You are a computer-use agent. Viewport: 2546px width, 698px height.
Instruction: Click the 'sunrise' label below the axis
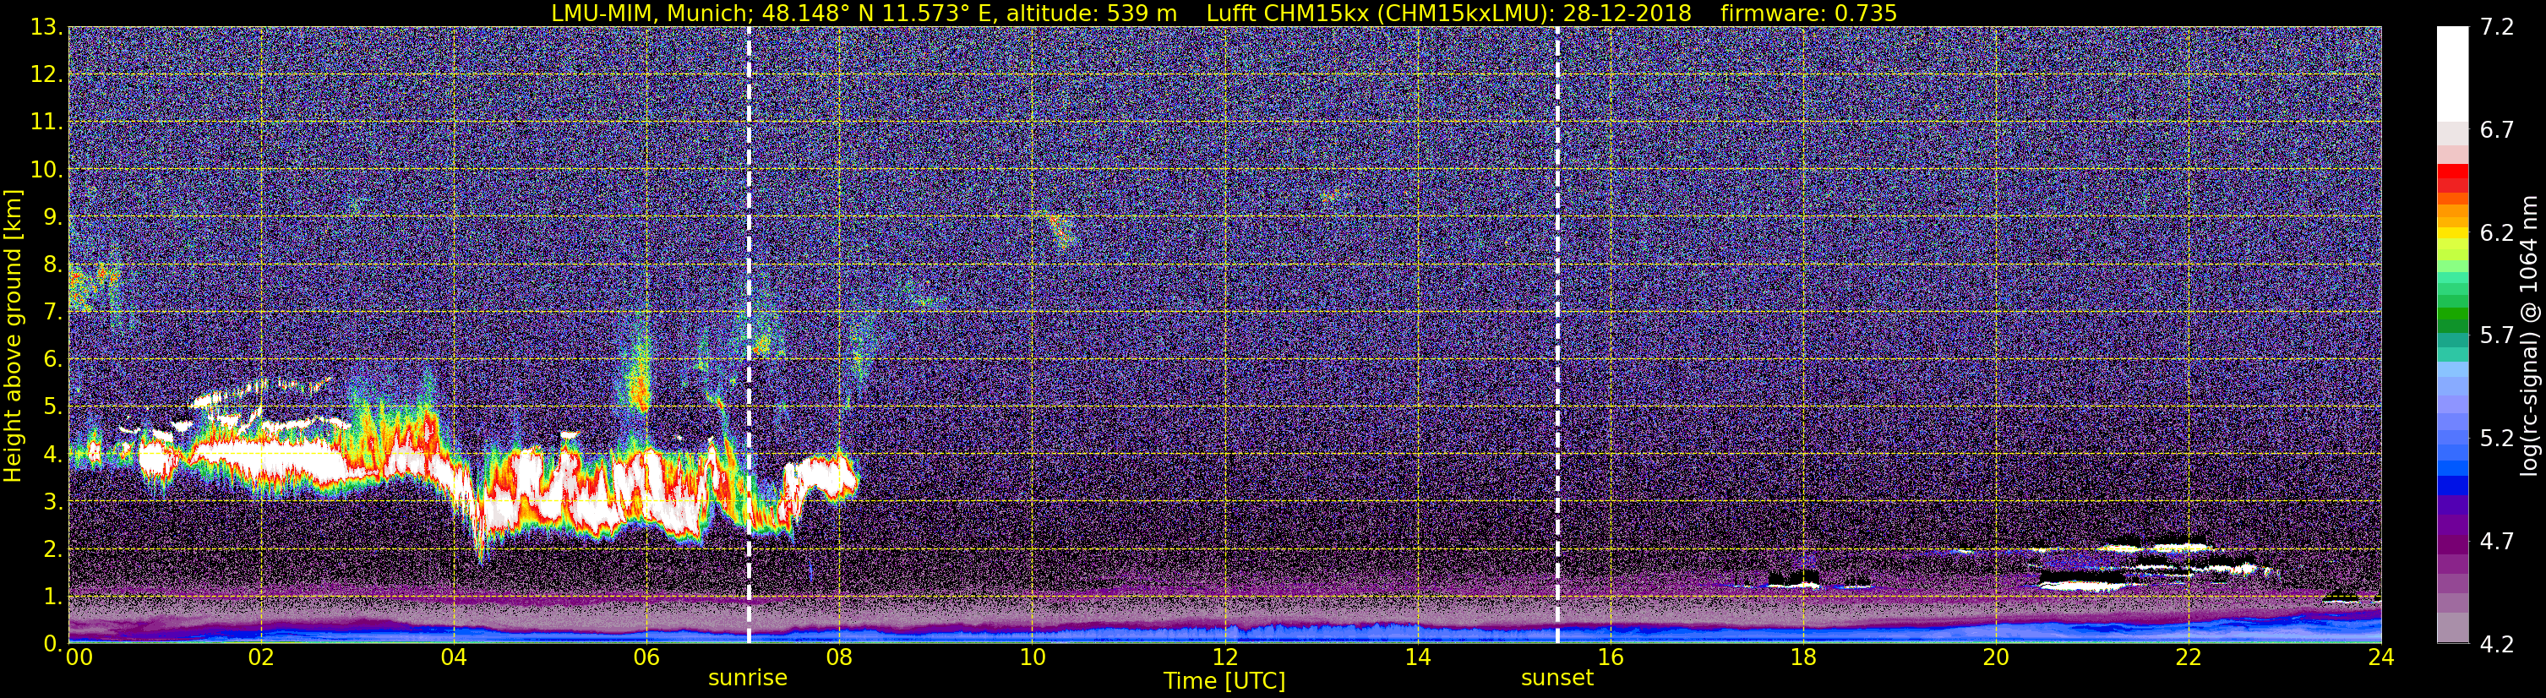[x=747, y=679]
